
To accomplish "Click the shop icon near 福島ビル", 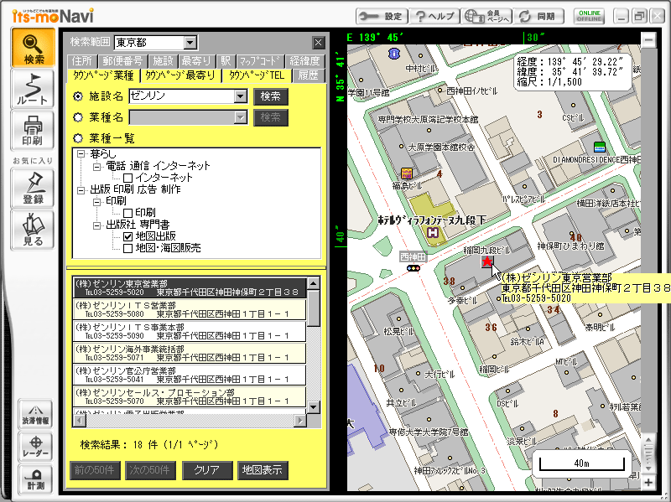I will (406, 173).
